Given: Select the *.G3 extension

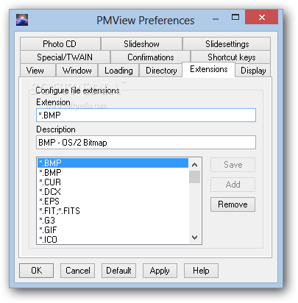Looking at the screenshot, I should [x=113, y=221].
